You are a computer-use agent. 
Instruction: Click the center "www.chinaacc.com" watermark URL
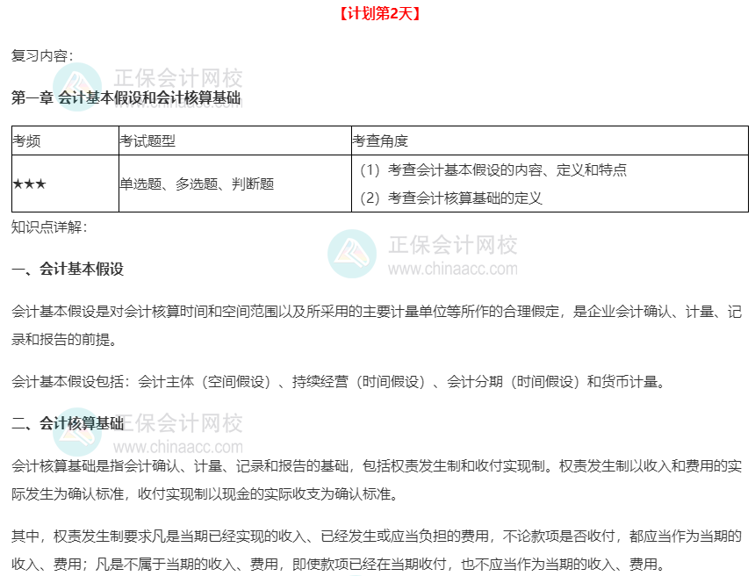point(452,270)
